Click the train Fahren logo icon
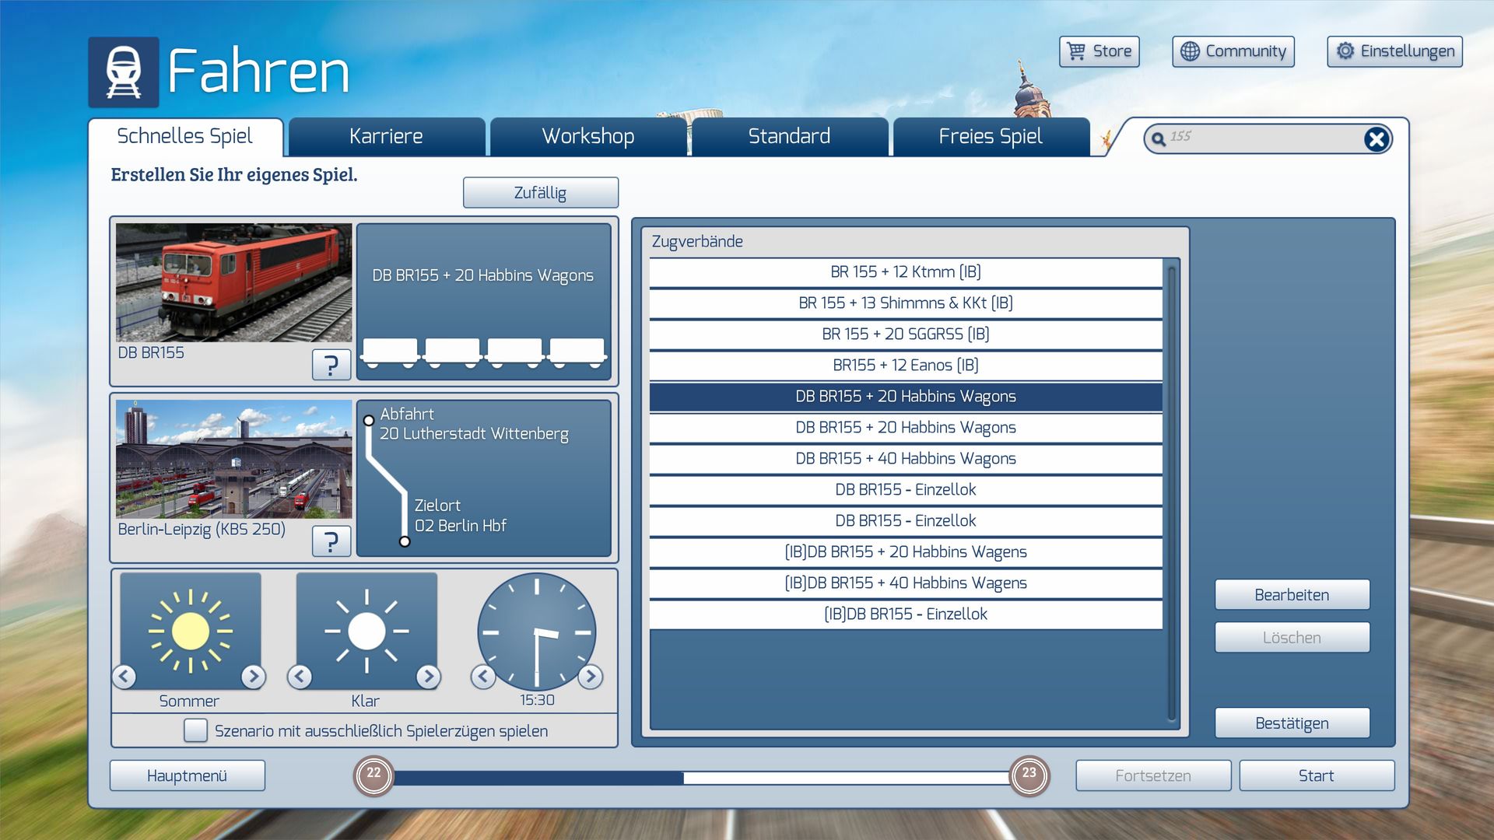This screenshot has width=1494, height=840. 123,72
